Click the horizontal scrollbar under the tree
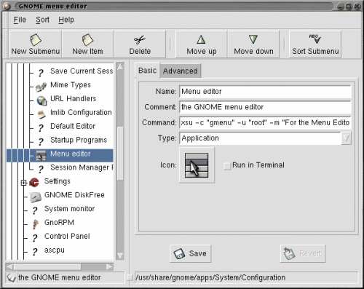This screenshot has width=364, height=289. pyautogui.click(x=60, y=267)
